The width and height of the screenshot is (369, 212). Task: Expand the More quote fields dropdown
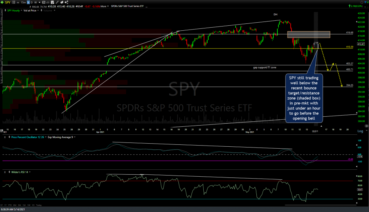click(x=108, y=6)
